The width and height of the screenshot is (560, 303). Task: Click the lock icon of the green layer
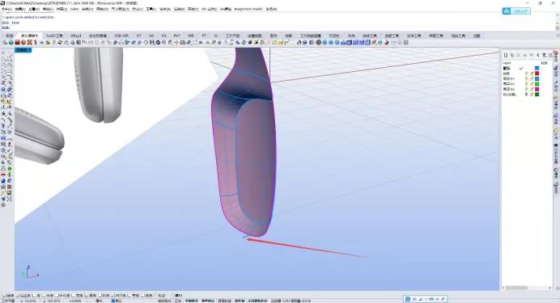click(532, 84)
